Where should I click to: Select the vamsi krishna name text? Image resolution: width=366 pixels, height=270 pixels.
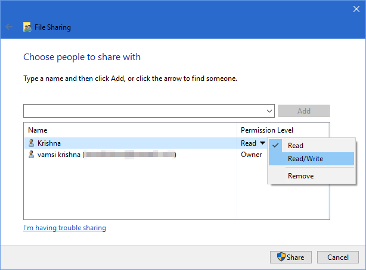click(x=59, y=155)
